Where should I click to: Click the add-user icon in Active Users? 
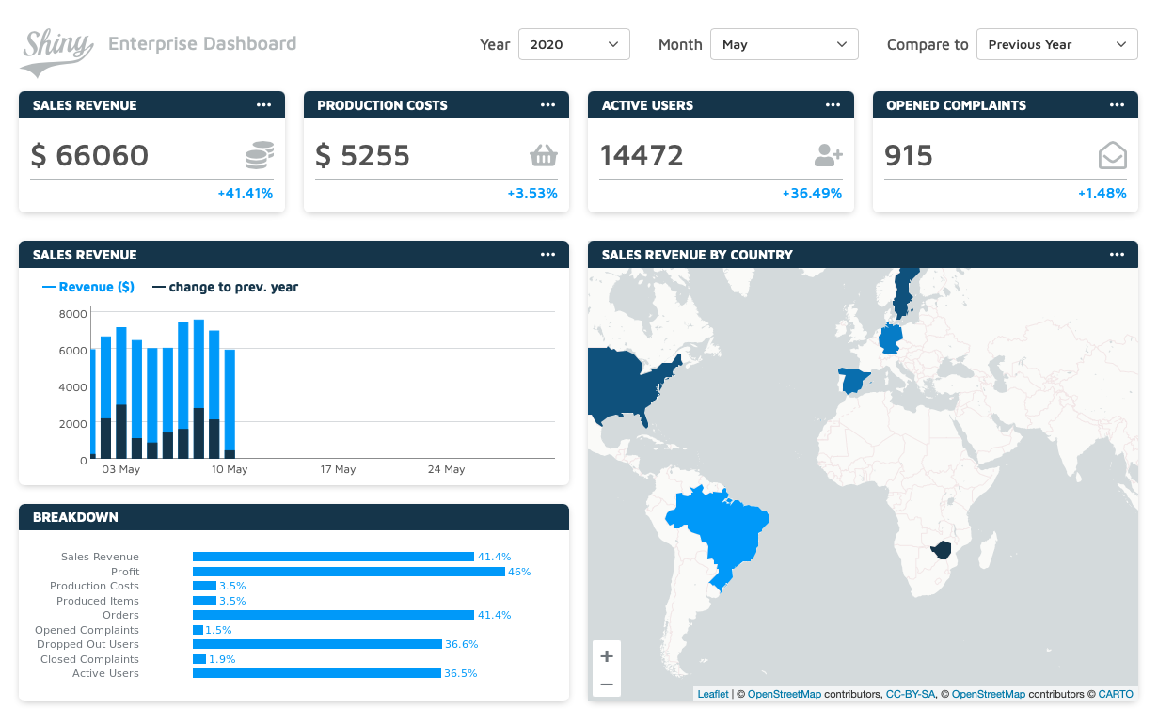829,155
